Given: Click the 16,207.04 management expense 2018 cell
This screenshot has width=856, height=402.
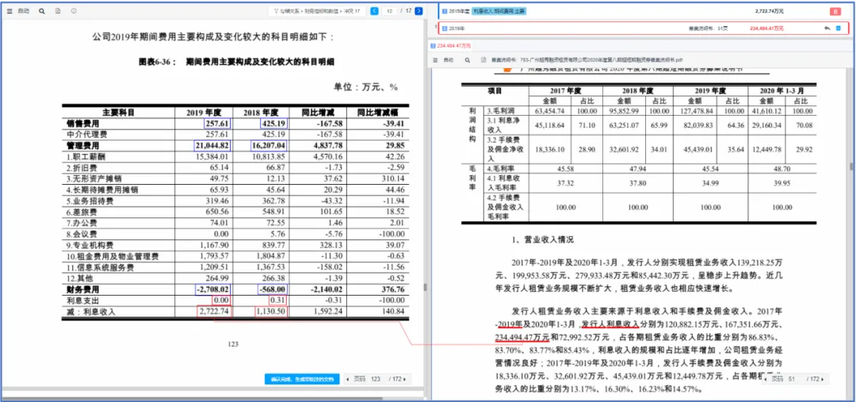Looking at the screenshot, I should pos(269,145).
